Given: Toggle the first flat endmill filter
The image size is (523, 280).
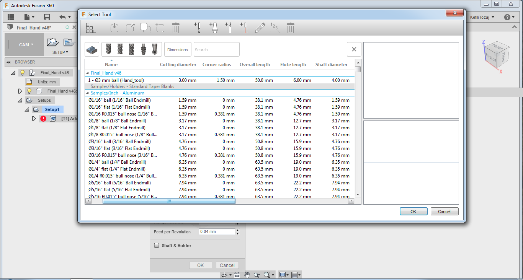Looking at the screenshot, I should [108, 49].
